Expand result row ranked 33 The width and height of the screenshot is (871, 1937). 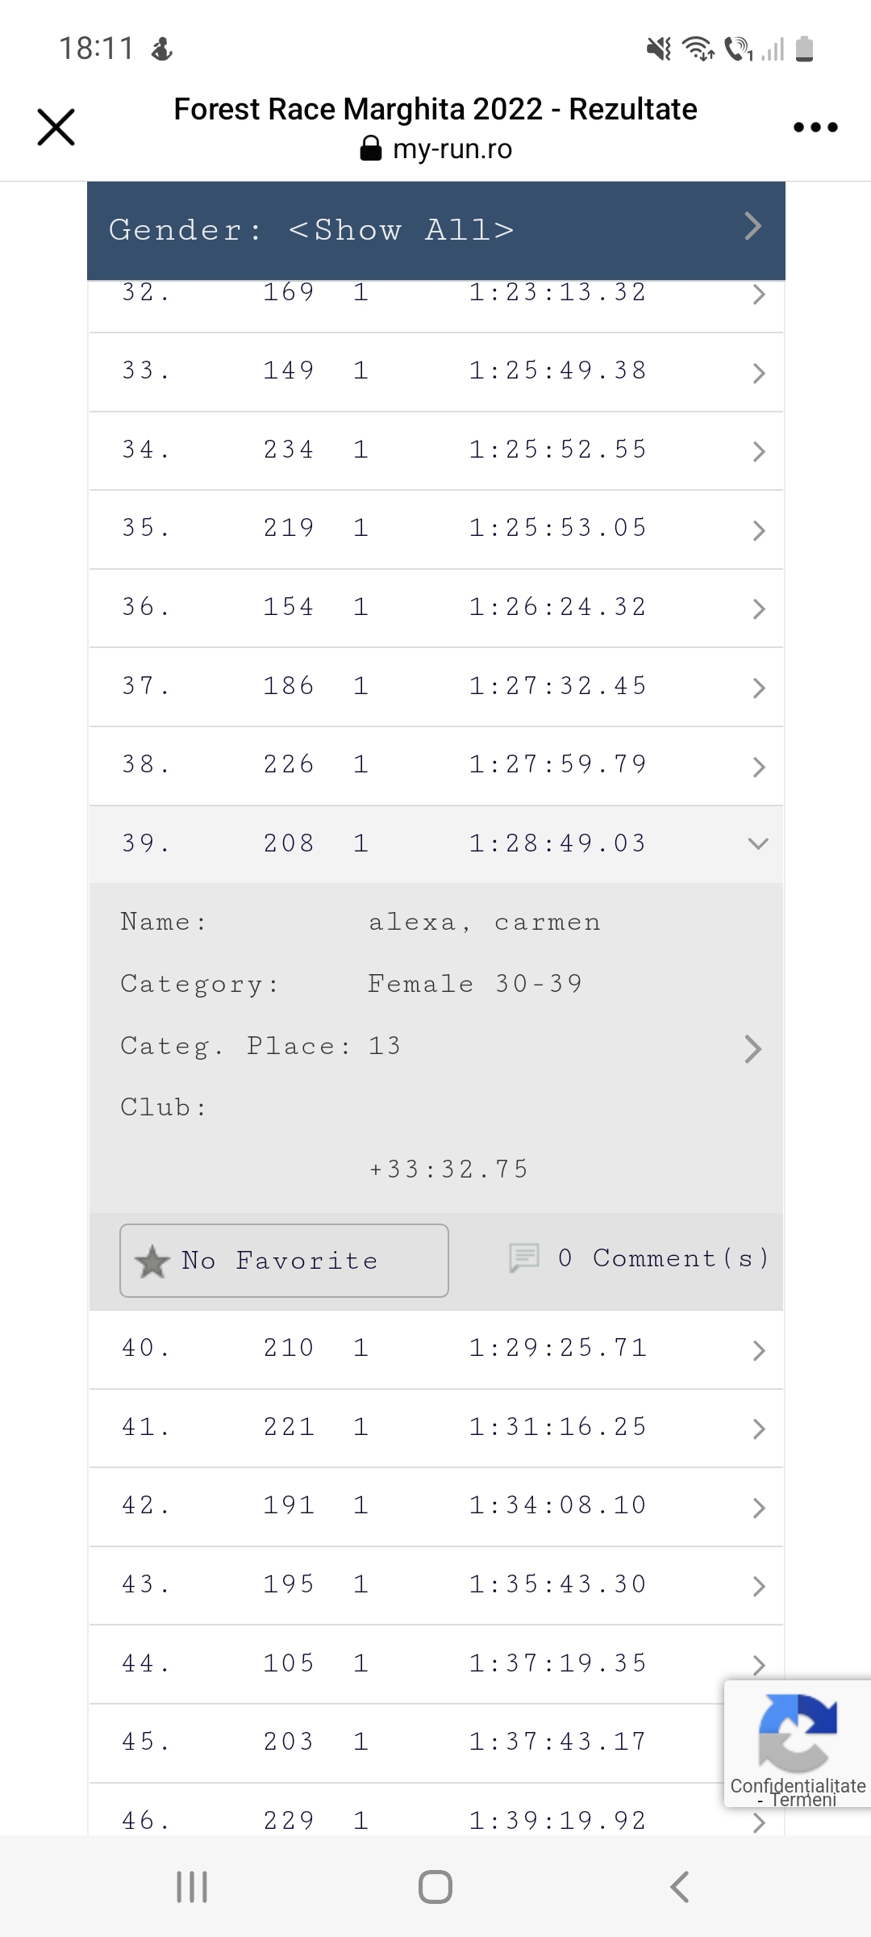click(435, 371)
